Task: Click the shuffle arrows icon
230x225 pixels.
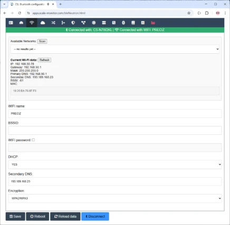Action: tap(53, 23)
